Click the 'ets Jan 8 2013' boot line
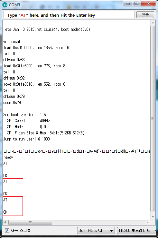The width and height of the screenshot is (158, 238). point(48,29)
